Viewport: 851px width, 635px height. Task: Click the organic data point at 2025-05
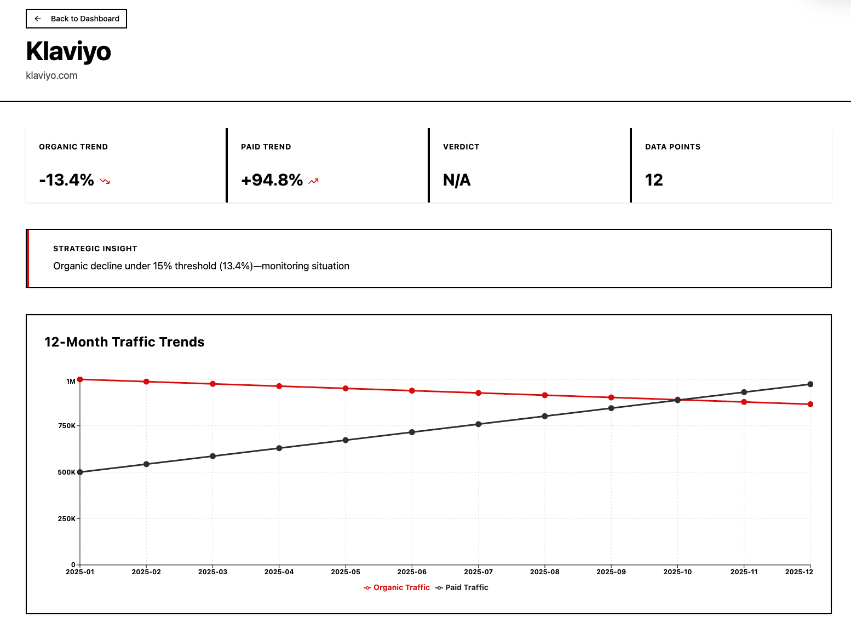pyautogui.click(x=346, y=389)
